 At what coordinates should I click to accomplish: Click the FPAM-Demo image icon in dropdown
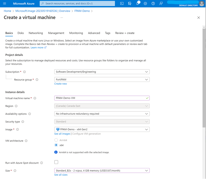click(x=58, y=129)
